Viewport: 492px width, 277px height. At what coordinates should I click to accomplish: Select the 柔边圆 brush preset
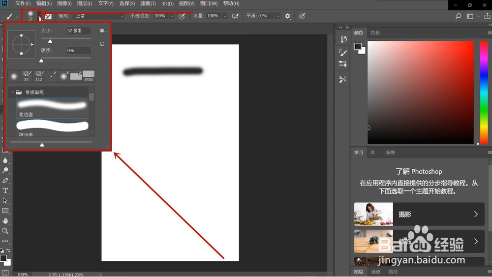click(x=52, y=108)
